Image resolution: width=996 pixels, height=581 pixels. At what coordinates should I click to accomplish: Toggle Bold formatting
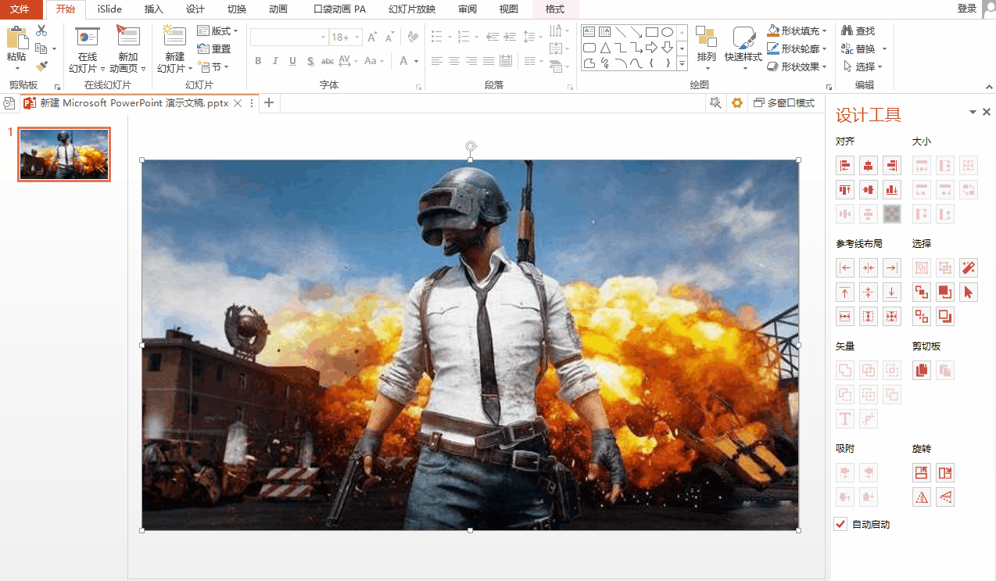pyautogui.click(x=259, y=61)
